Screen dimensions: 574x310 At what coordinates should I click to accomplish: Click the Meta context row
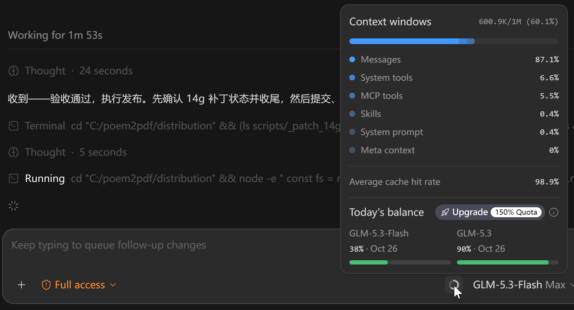click(x=454, y=150)
